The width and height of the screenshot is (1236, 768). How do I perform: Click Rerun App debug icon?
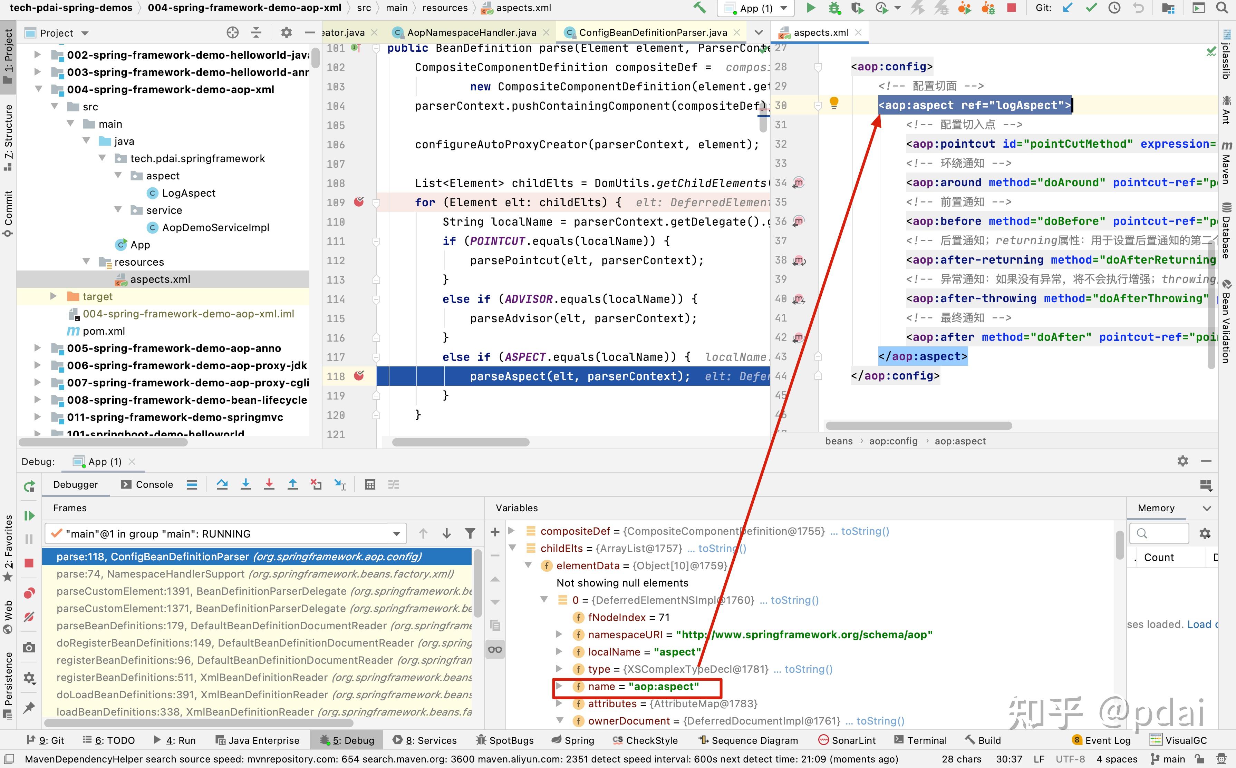click(x=29, y=485)
